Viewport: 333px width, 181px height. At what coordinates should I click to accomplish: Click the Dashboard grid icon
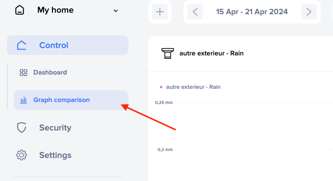pyautogui.click(x=24, y=73)
